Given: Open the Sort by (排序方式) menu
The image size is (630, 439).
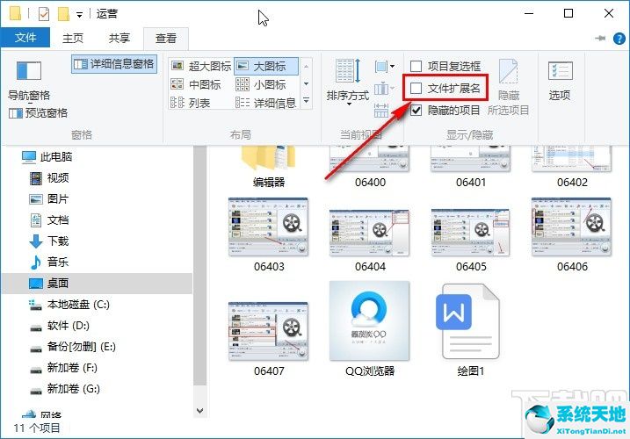Looking at the screenshot, I should click(x=348, y=83).
